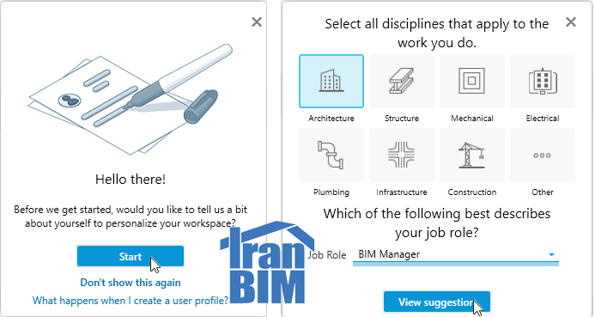
Task: Choose the Structure steel beam icon
Action: [402, 81]
